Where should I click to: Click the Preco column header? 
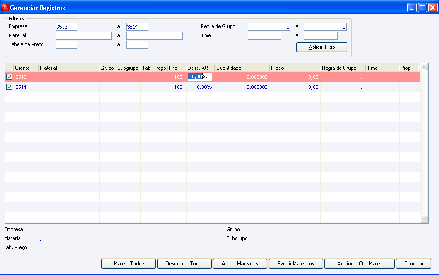(x=295, y=68)
